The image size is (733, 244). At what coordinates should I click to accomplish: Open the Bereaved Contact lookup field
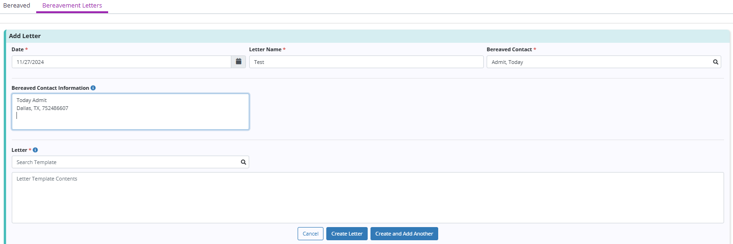(x=597, y=62)
